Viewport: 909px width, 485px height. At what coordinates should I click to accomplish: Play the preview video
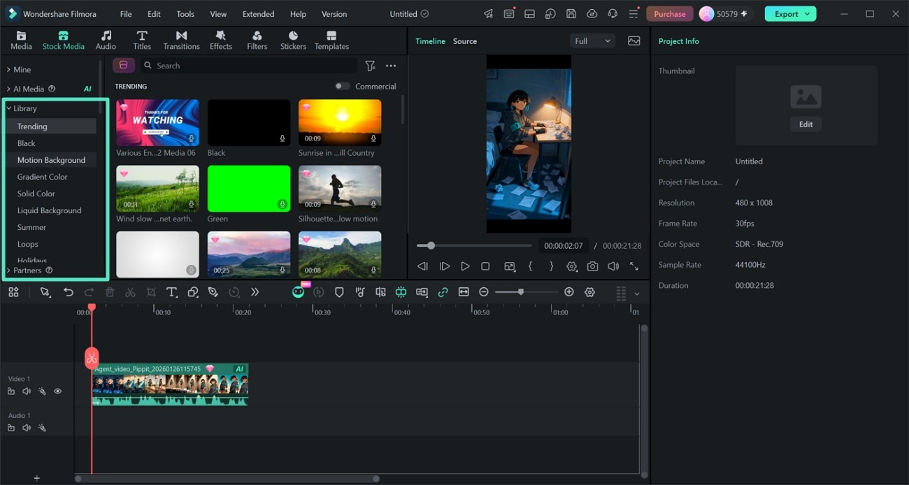coord(465,266)
